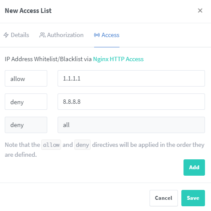
Task: Open the Nginx HTTP Access link
Action: tap(118, 59)
